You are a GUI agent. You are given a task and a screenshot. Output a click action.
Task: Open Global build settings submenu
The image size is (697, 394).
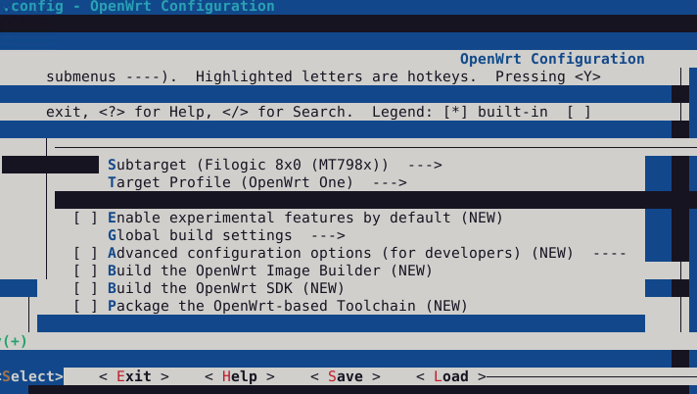click(226, 235)
